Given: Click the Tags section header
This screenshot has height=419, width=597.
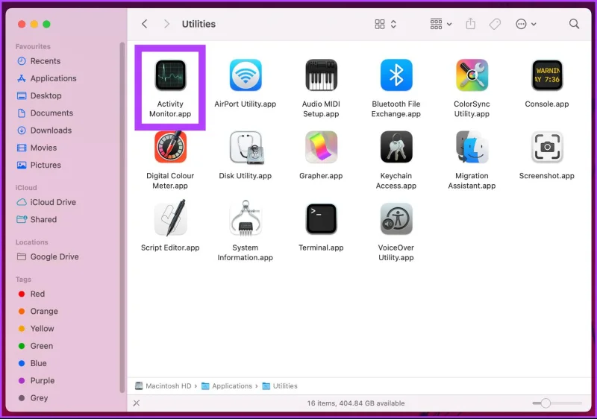Looking at the screenshot, I should point(23,280).
